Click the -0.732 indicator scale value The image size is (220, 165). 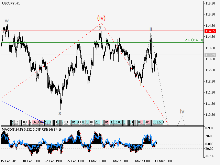point(209,156)
